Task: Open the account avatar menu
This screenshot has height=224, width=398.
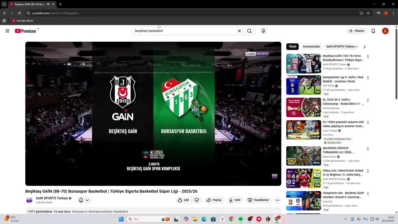Action: click(385, 31)
